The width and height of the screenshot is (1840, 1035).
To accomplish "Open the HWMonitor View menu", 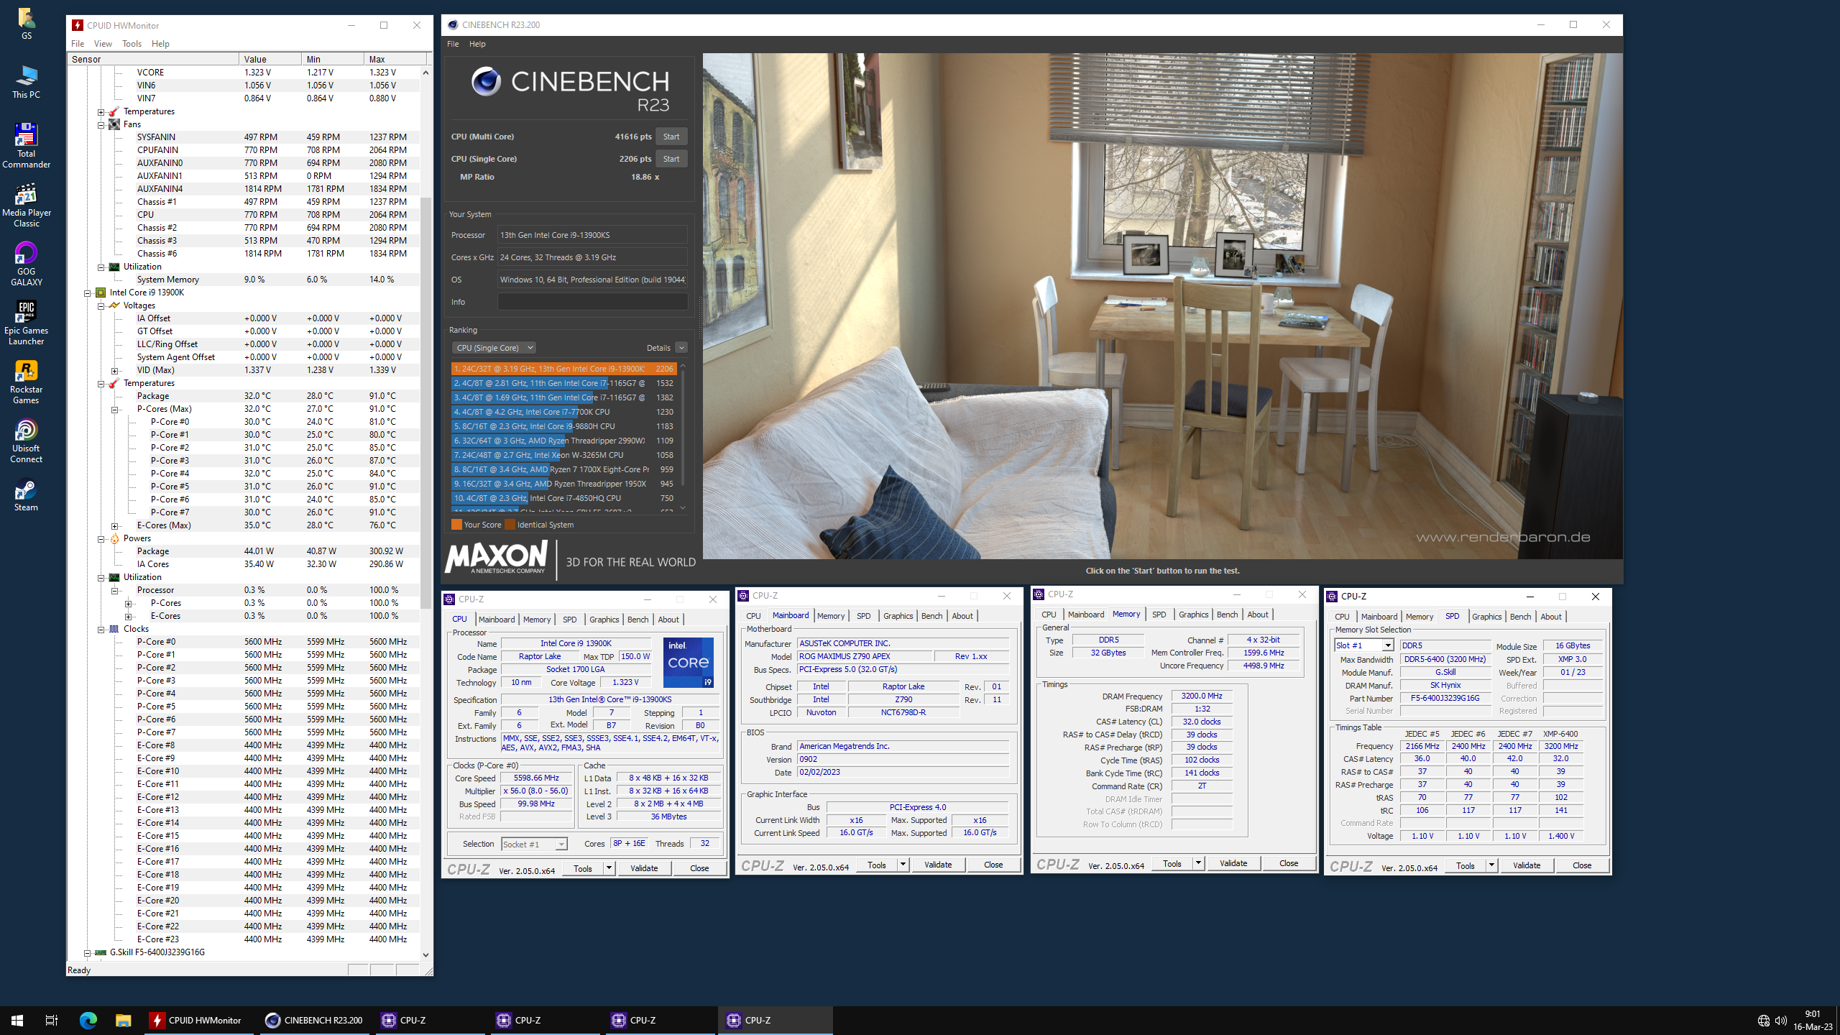I will tap(103, 44).
